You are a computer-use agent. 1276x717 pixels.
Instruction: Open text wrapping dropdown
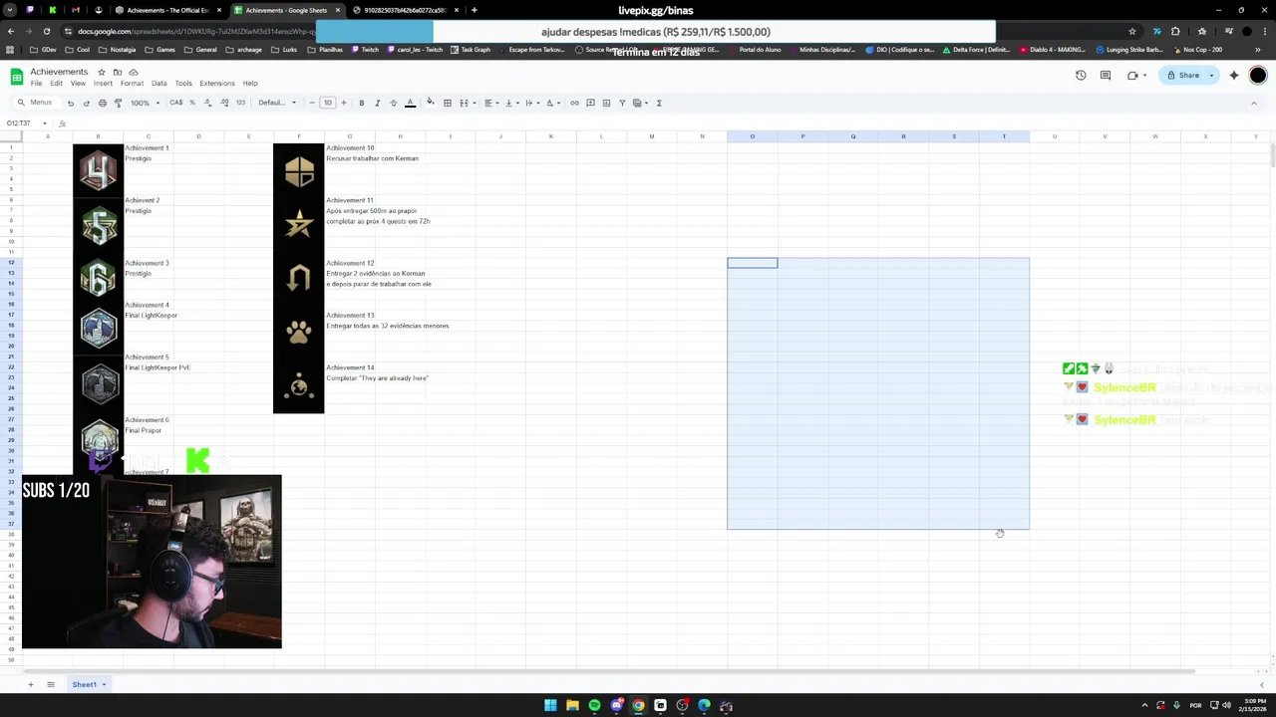click(x=531, y=103)
